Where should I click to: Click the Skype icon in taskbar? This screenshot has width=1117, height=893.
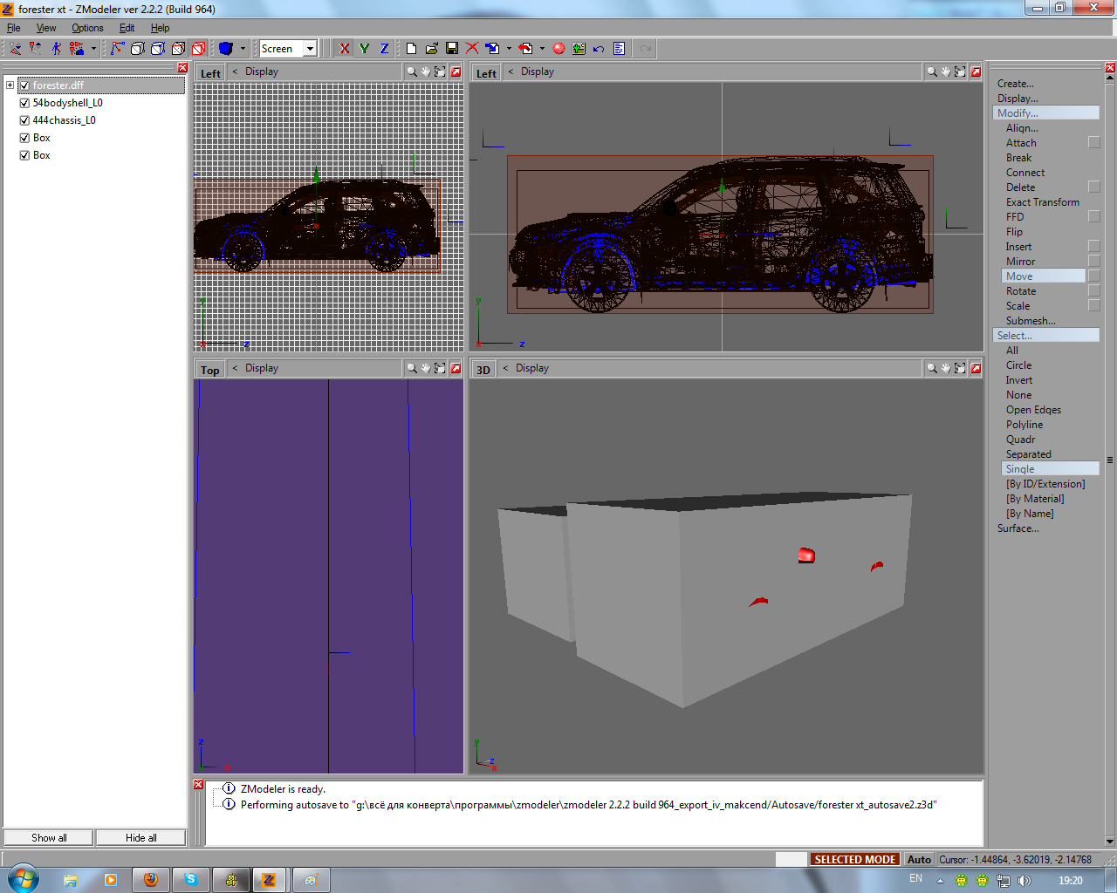point(190,880)
